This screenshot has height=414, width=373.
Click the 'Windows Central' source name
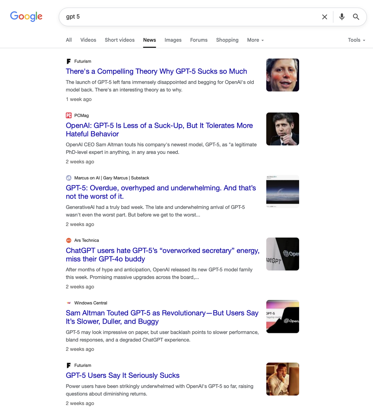pyautogui.click(x=91, y=303)
